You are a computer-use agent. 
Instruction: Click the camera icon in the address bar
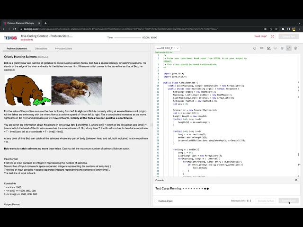(x=265, y=29)
